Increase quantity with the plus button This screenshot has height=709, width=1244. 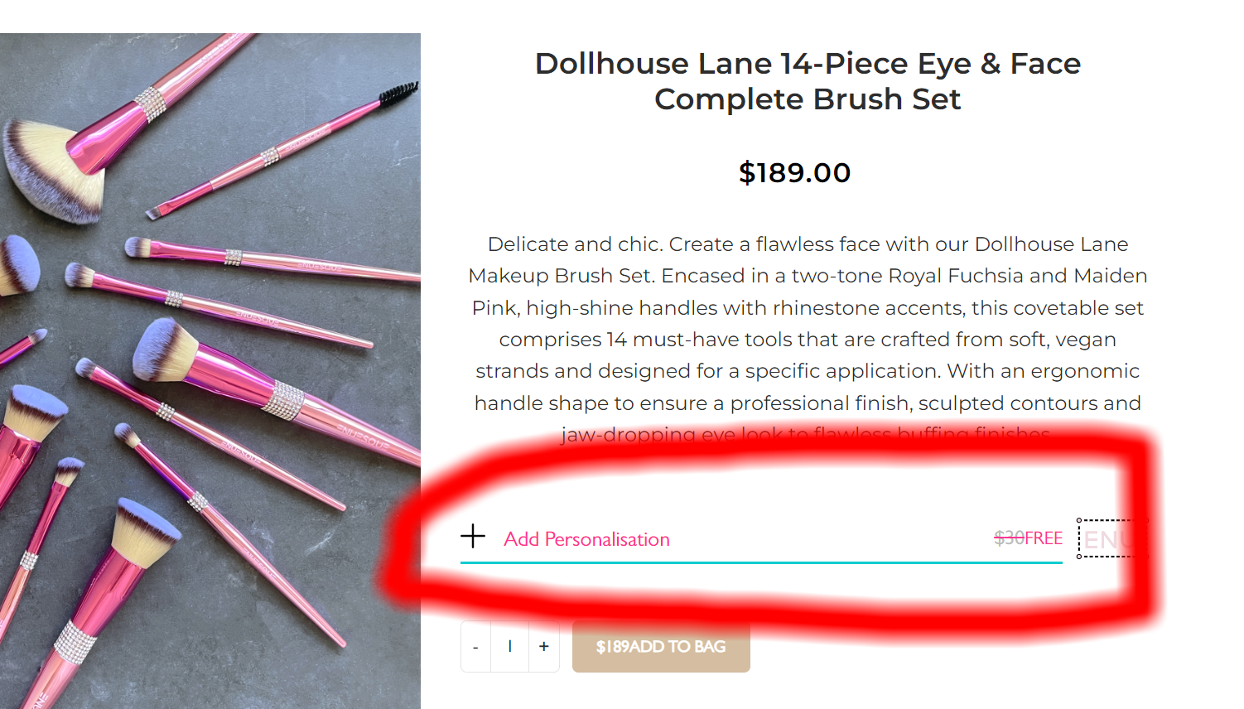pyautogui.click(x=544, y=647)
